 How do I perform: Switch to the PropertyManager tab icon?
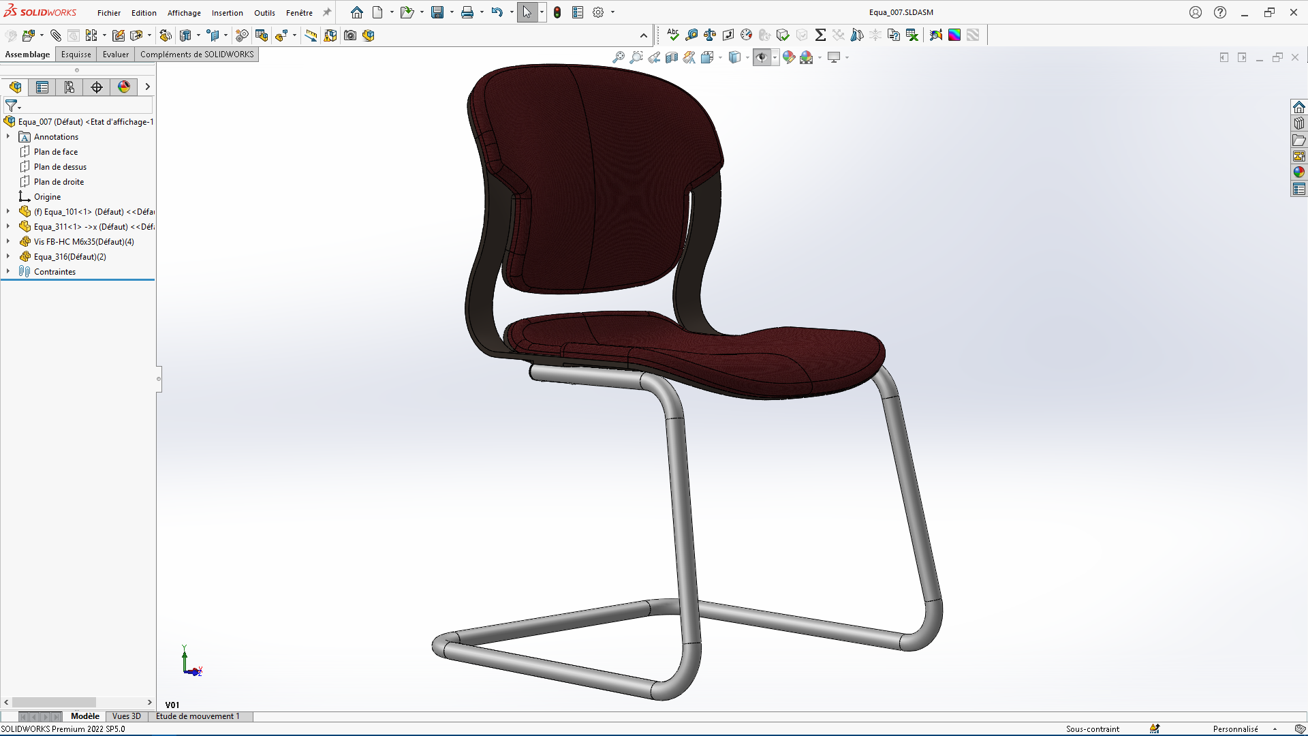(42, 87)
